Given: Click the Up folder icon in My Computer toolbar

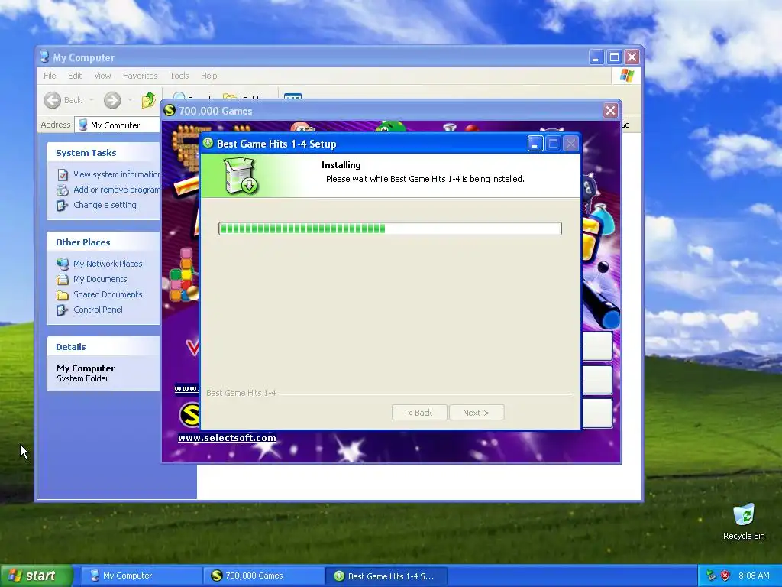Looking at the screenshot, I should click(x=149, y=100).
